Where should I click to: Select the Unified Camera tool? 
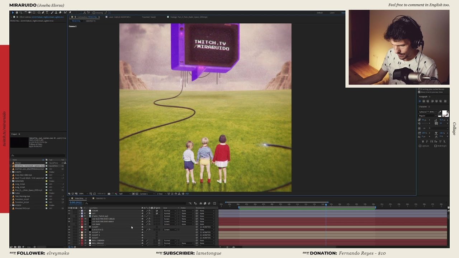(30, 13)
